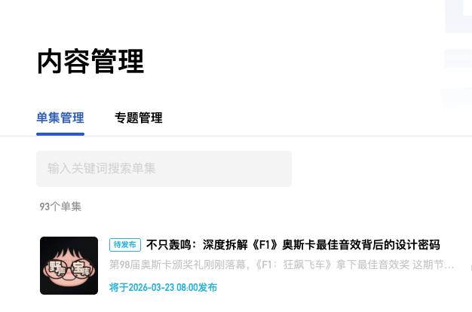472x312 pixels.
Task: Click the 宝 glasses lens on the cover art
Action: click(81, 269)
